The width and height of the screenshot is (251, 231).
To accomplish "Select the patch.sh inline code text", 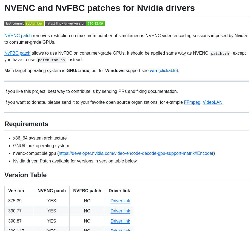I will pyautogui.click(x=220, y=54).
